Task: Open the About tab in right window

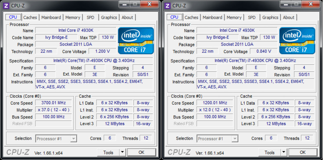Action: click(x=288, y=17)
